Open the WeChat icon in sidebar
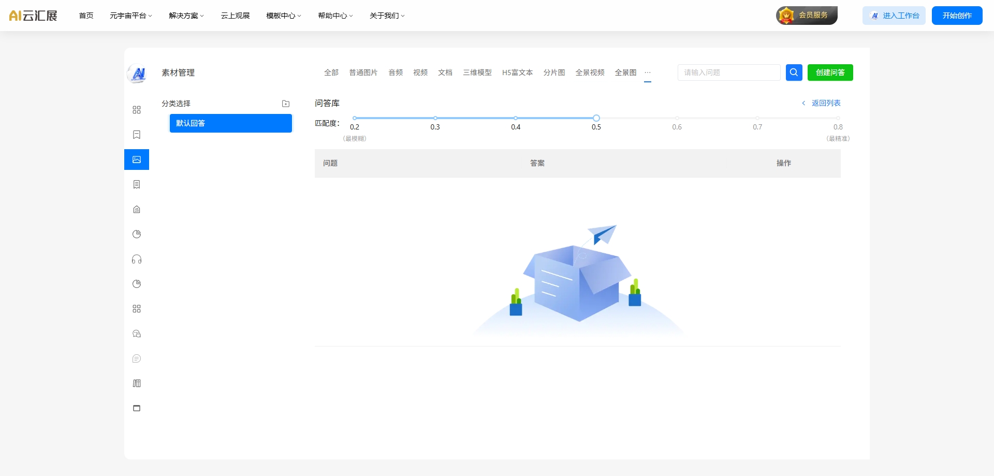 (137, 334)
